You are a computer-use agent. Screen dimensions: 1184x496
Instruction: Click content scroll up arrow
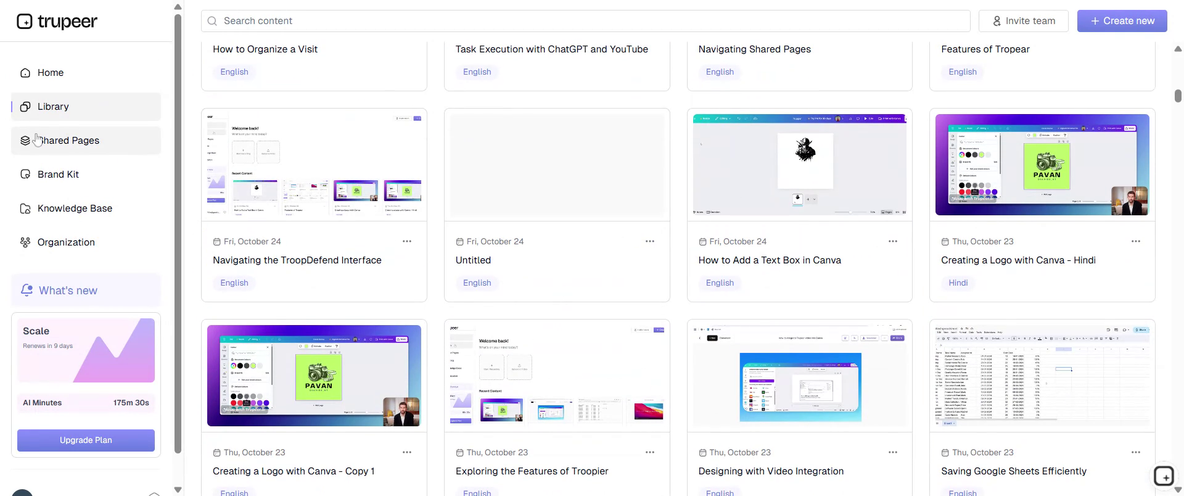[1178, 49]
